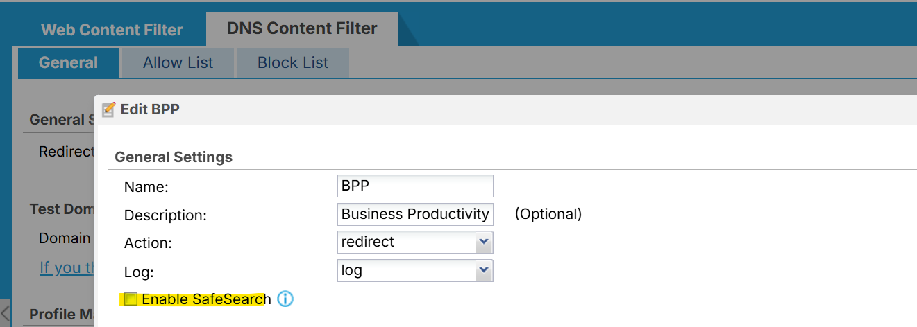Select the DNS Content Filter tab
Viewport: 917px width, 327px height.
(302, 28)
